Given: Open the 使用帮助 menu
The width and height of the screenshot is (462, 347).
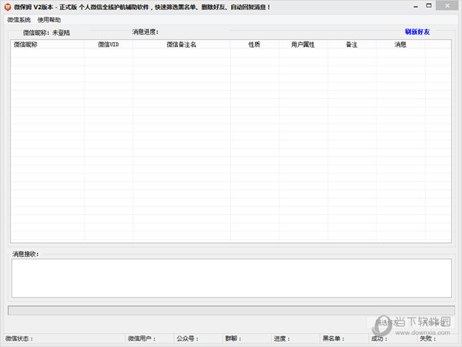Looking at the screenshot, I should pyautogui.click(x=49, y=20).
